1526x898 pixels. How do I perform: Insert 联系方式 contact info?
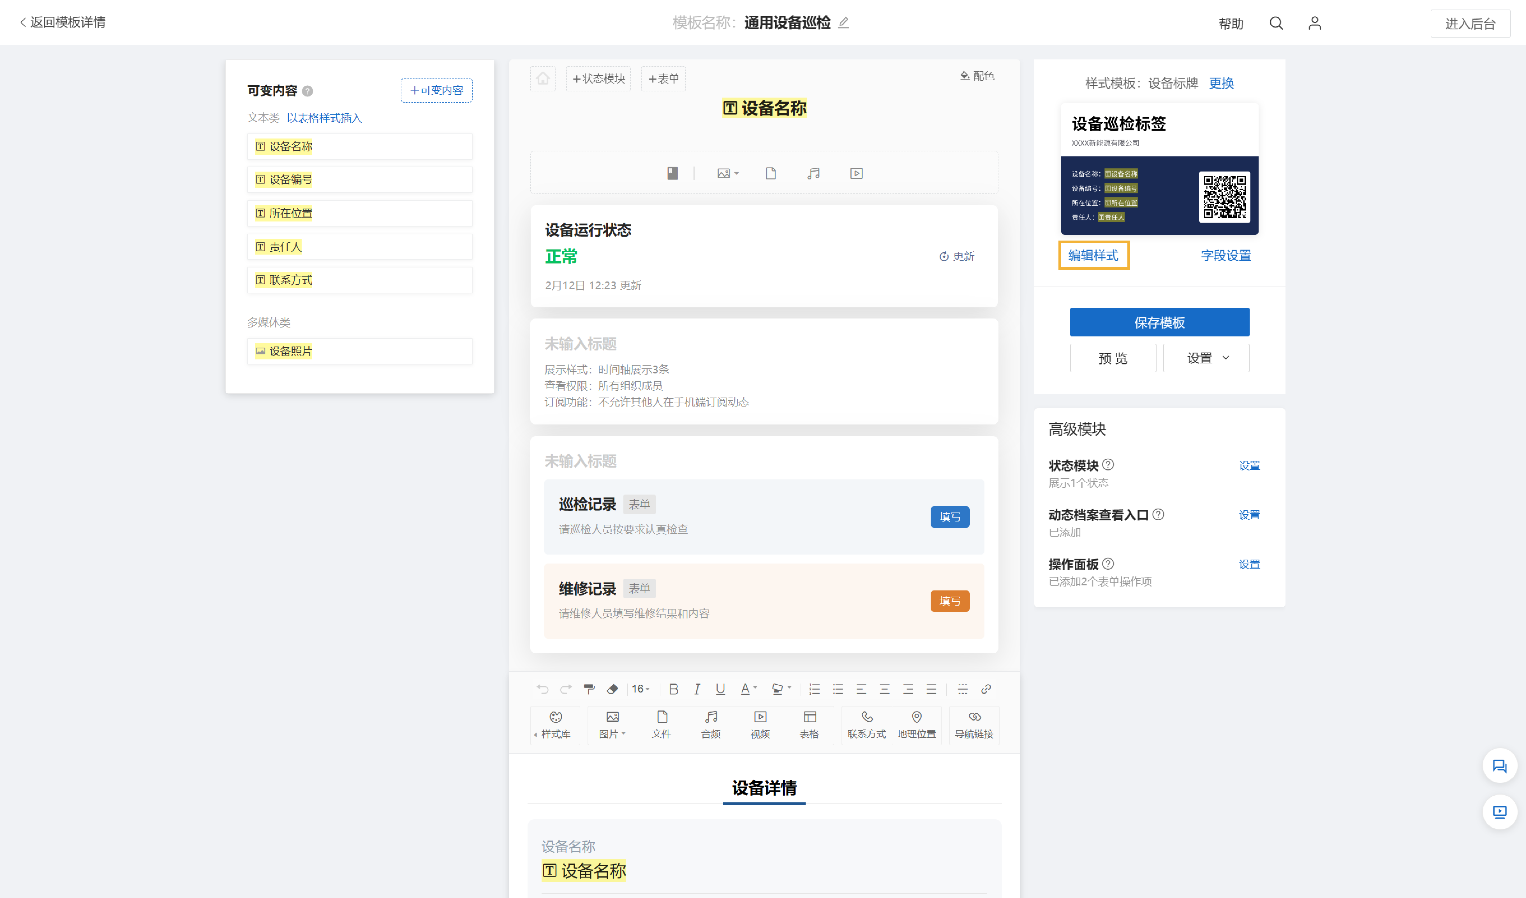866,725
